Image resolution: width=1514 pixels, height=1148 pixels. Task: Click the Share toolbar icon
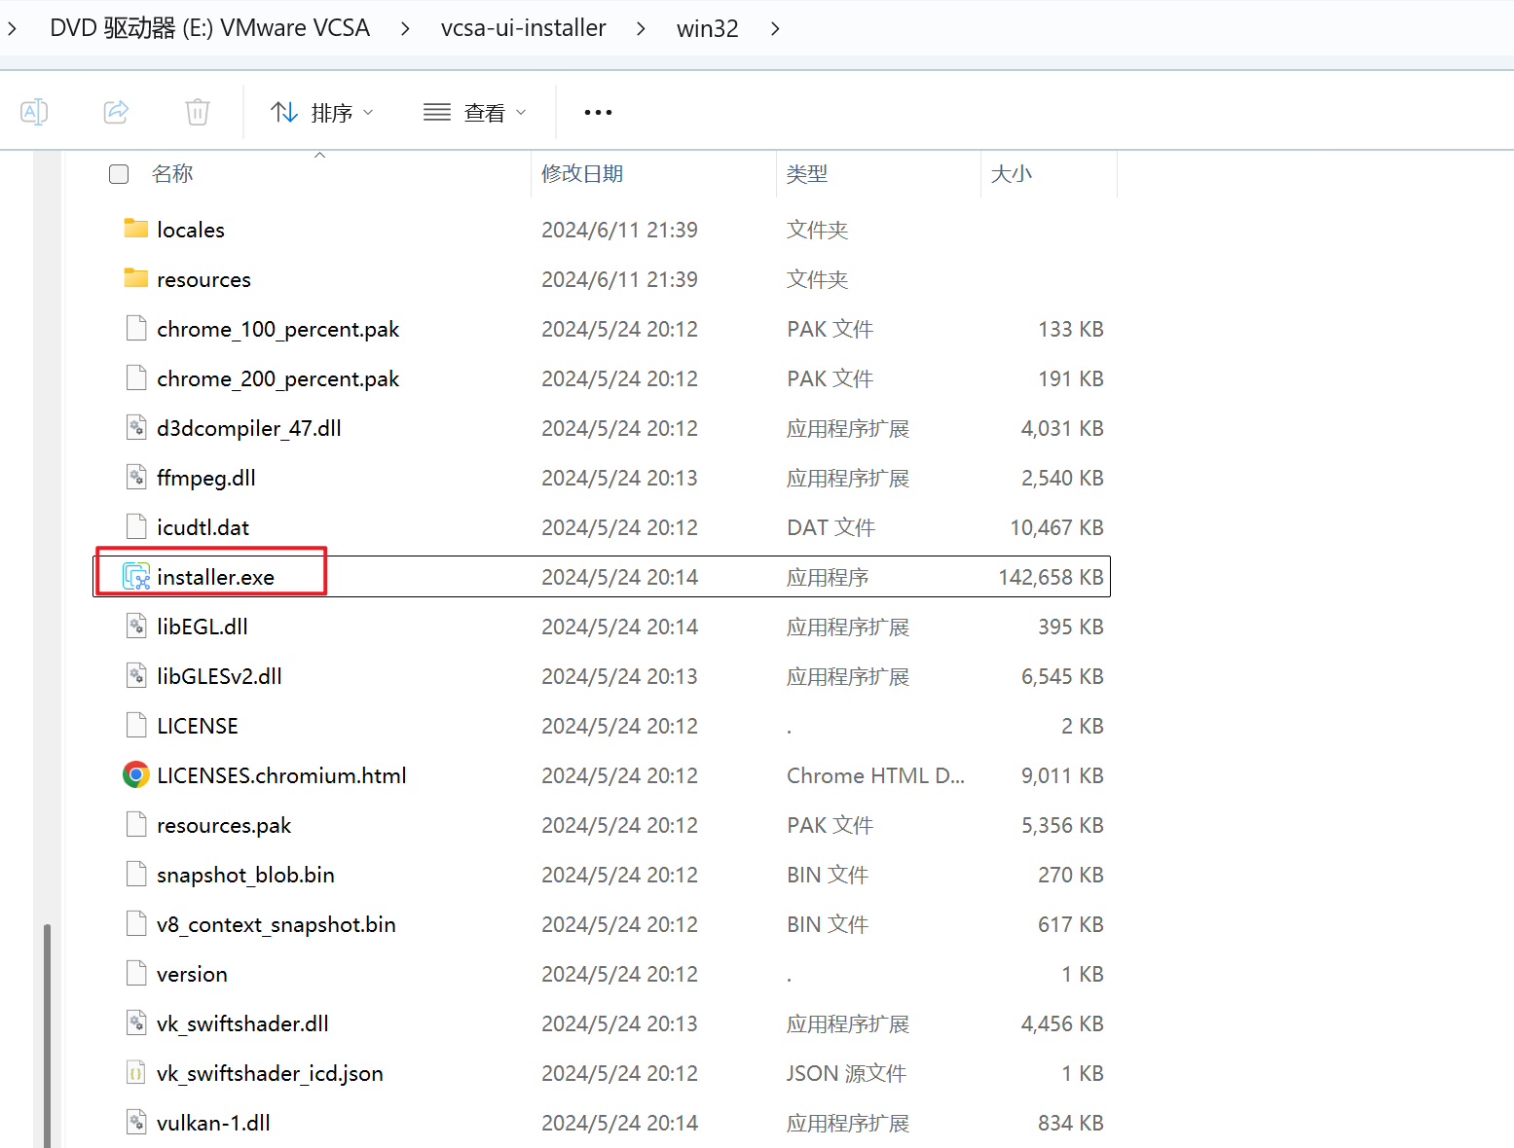[116, 112]
